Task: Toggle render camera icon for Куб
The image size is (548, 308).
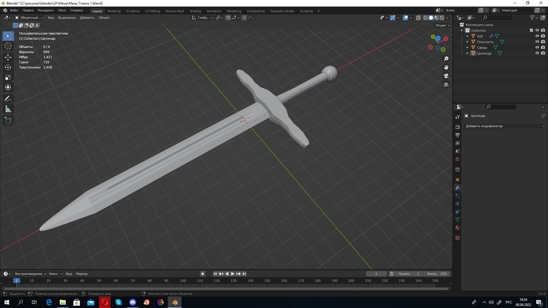Action: (543, 36)
